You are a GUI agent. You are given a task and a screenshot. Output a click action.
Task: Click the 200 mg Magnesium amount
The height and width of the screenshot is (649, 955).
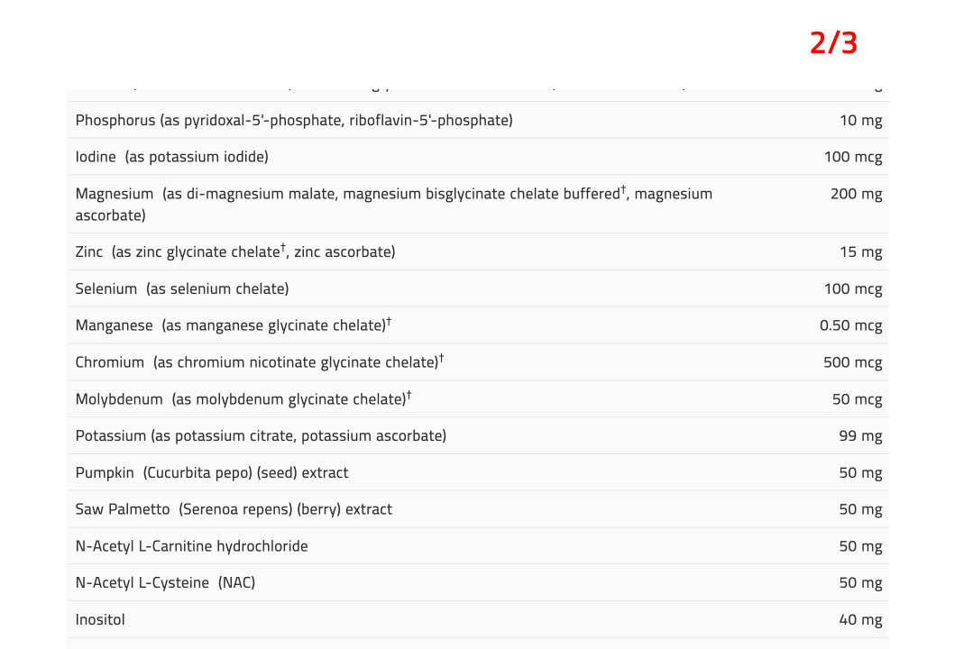pos(856,194)
